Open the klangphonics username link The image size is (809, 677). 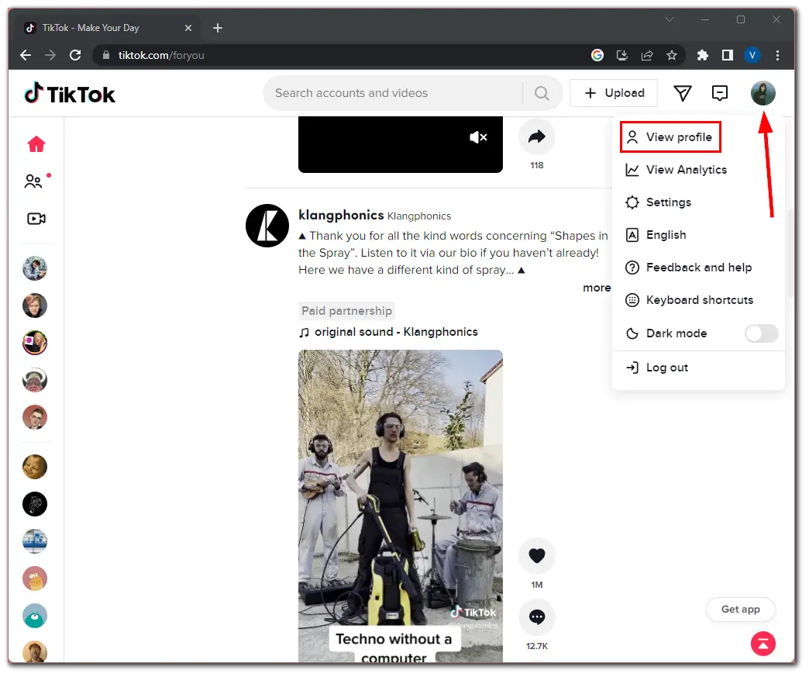341,215
